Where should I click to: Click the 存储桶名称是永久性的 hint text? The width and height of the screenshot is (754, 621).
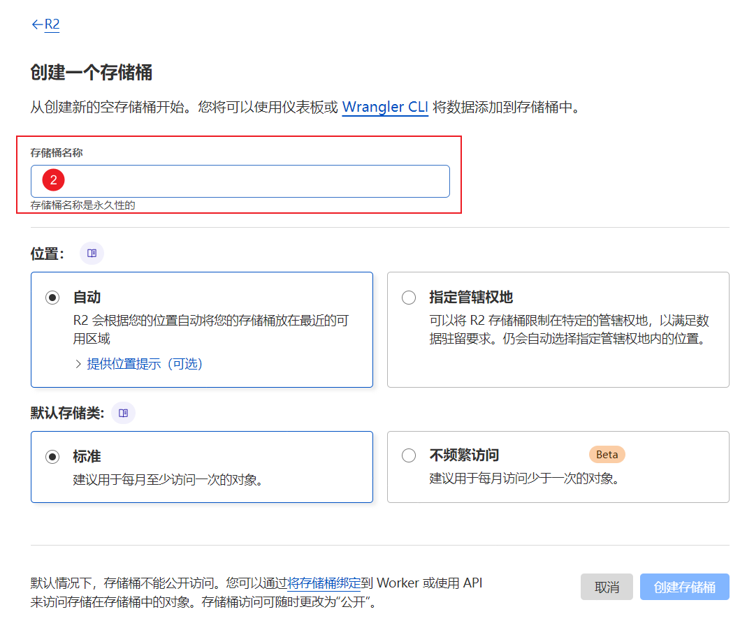82,205
